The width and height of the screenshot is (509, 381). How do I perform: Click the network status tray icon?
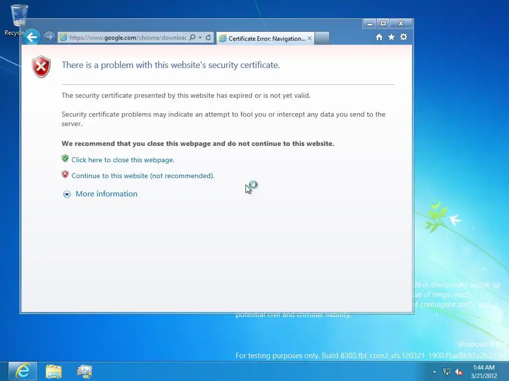[x=447, y=372]
